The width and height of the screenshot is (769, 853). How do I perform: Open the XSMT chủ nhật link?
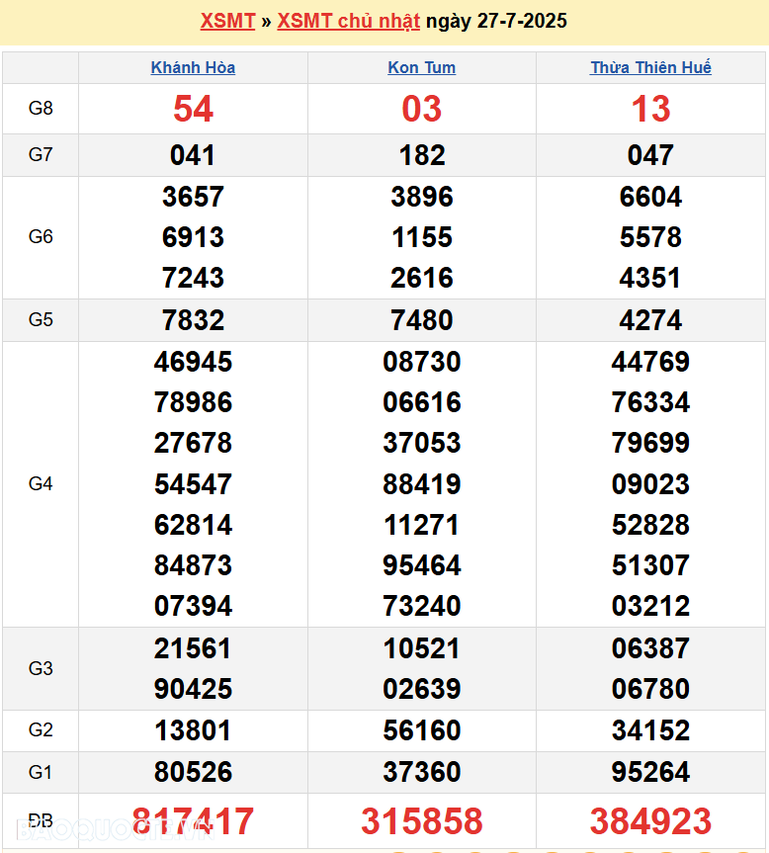(x=348, y=21)
